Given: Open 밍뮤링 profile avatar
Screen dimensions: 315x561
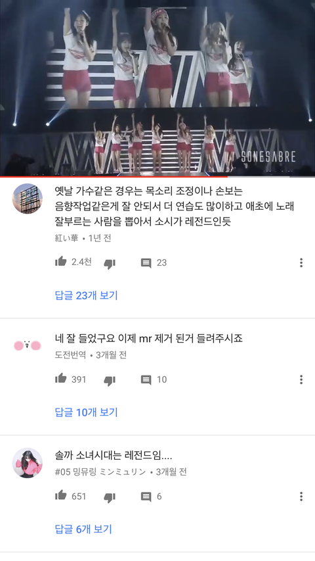Looking at the screenshot, I should pos(28,462).
